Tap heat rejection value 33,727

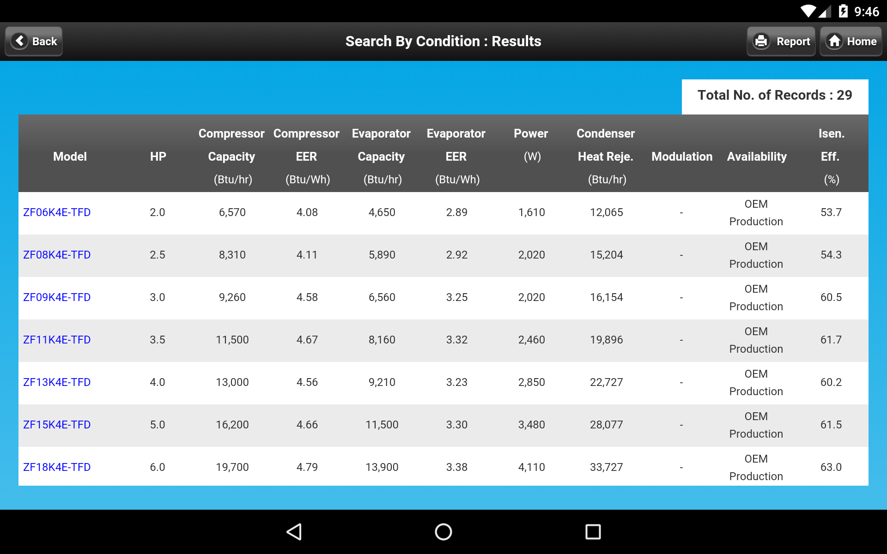coord(607,467)
